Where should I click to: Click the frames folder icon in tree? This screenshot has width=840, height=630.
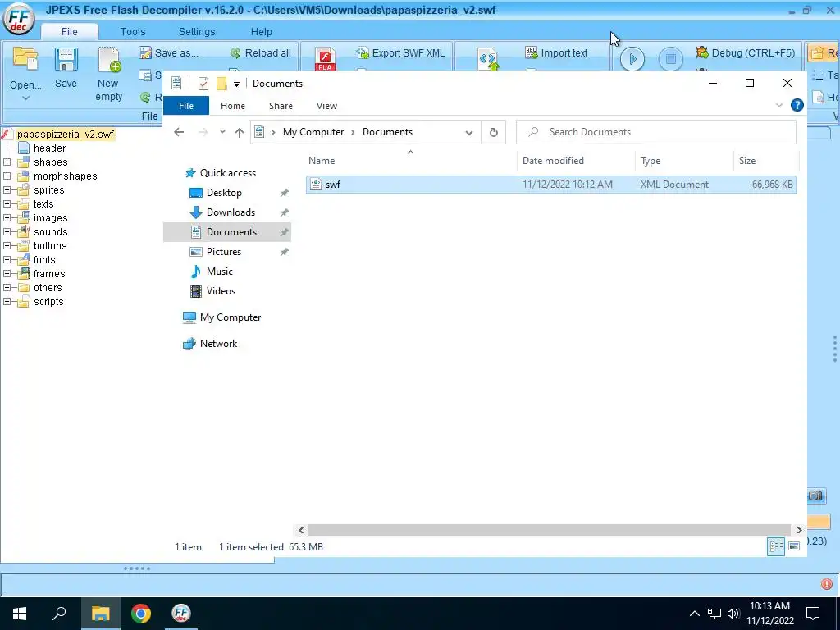(x=24, y=273)
